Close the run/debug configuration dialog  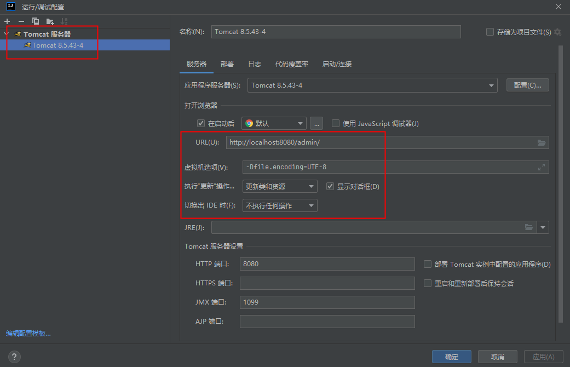click(x=559, y=7)
